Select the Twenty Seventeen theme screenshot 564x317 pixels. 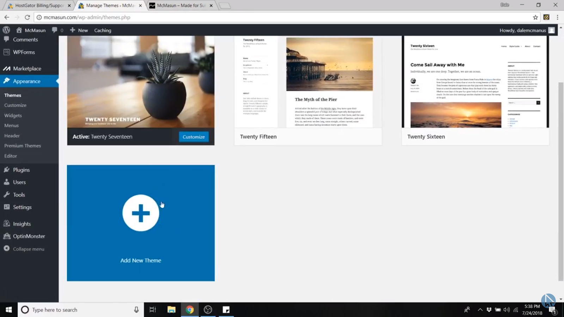(141, 82)
